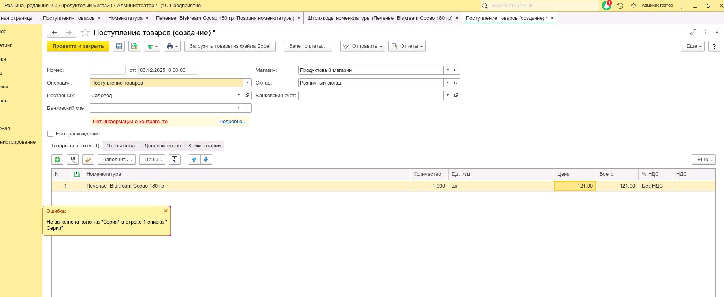Open the Поставщик dropdown arrow
The height and width of the screenshot is (297, 724).
point(239,95)
